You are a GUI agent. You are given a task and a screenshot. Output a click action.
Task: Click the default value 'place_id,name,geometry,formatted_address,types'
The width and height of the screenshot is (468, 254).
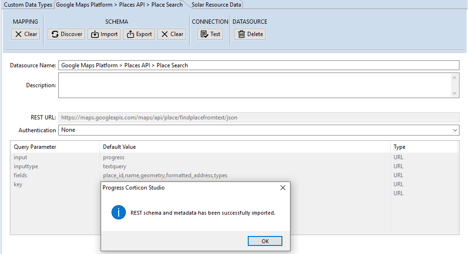pos(165,175)
